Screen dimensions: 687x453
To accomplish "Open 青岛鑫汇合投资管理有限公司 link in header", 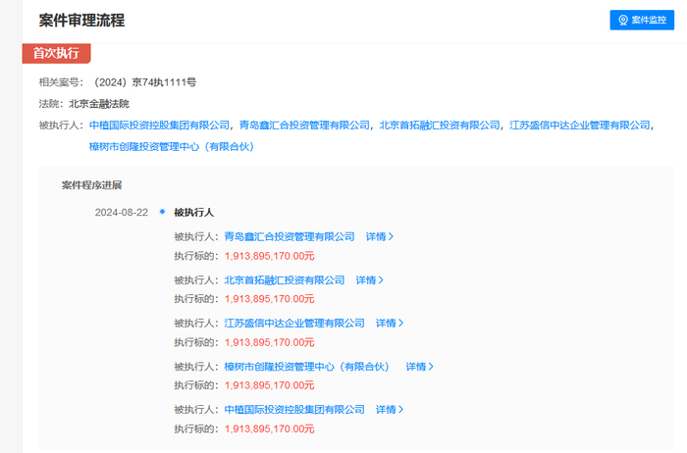I will point(304,126).
